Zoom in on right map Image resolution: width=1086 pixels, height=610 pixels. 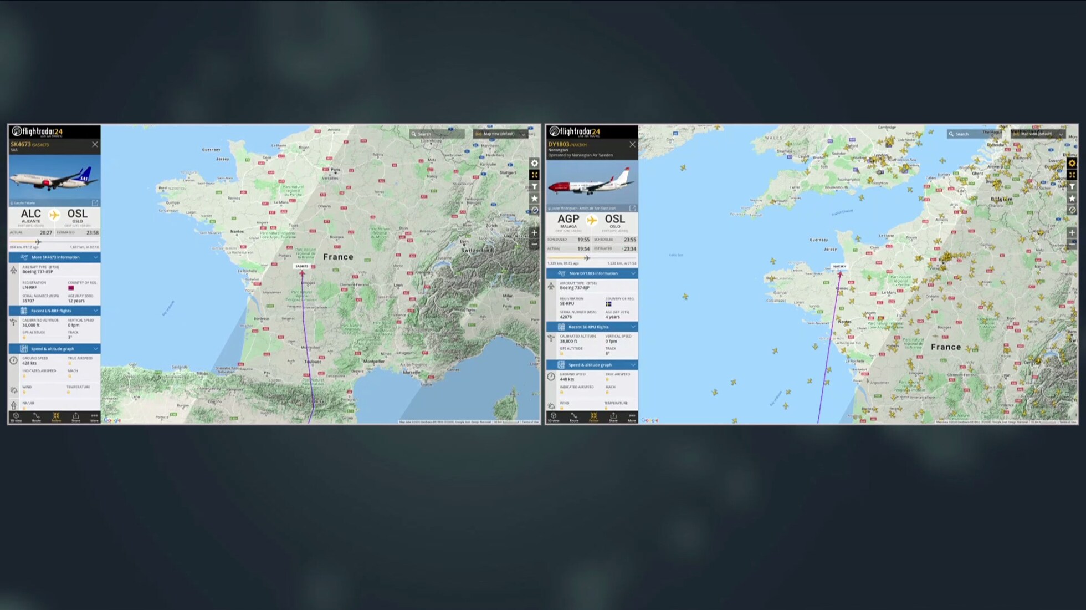pyautogui.click(x=1072, y=232)
